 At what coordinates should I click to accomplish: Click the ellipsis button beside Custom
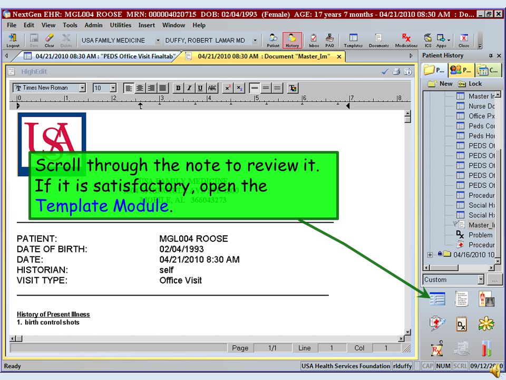click(x=494, y=280)
